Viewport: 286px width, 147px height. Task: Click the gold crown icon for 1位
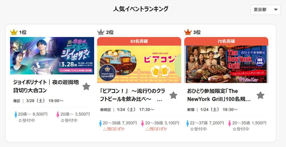click(14, 32)
